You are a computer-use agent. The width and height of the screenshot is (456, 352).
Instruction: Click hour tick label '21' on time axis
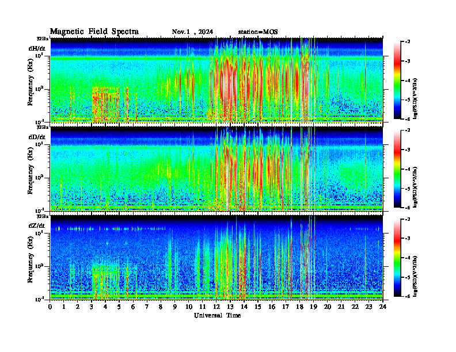(341, 307)
